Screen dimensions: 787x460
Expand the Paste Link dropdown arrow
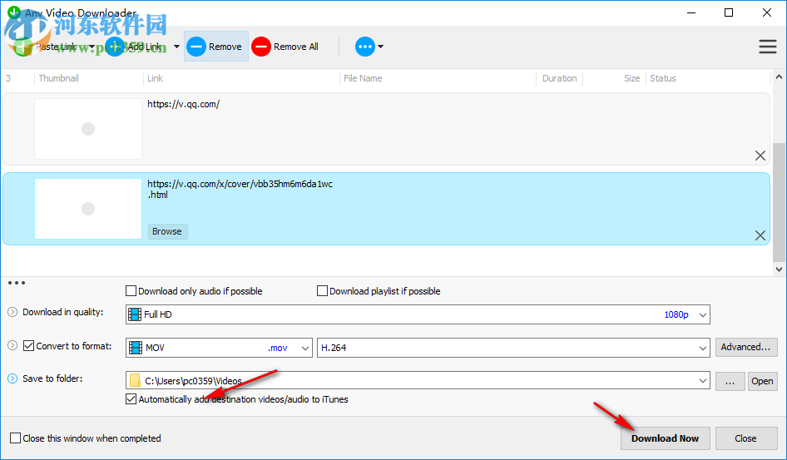(92, 47)
